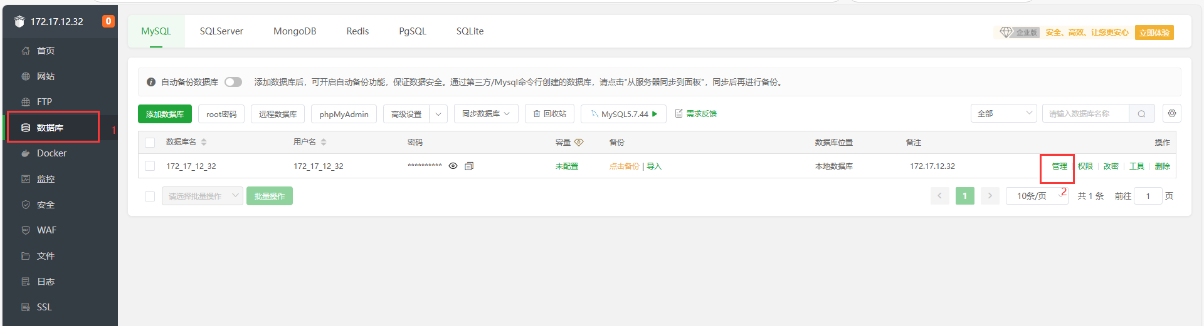
Task: Go to the next page arrow
Action: (x=990, y=196)
